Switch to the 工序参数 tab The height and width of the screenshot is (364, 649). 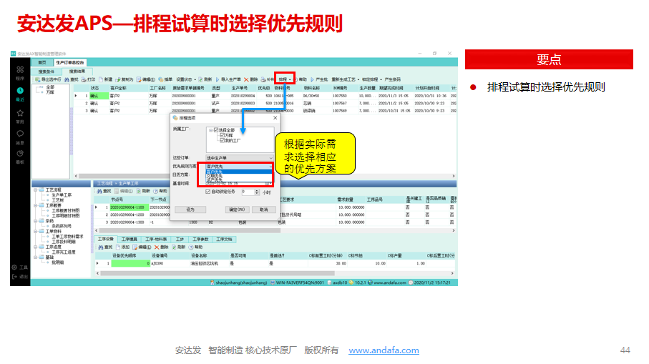tap(201, 240)
